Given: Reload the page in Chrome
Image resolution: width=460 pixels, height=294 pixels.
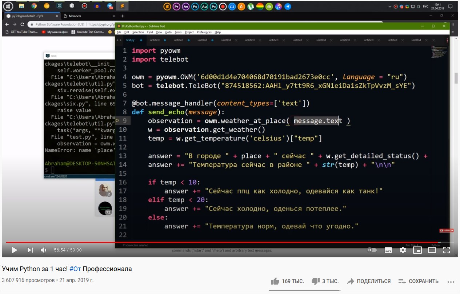Looking at the screenshot, I should (23, 24).
